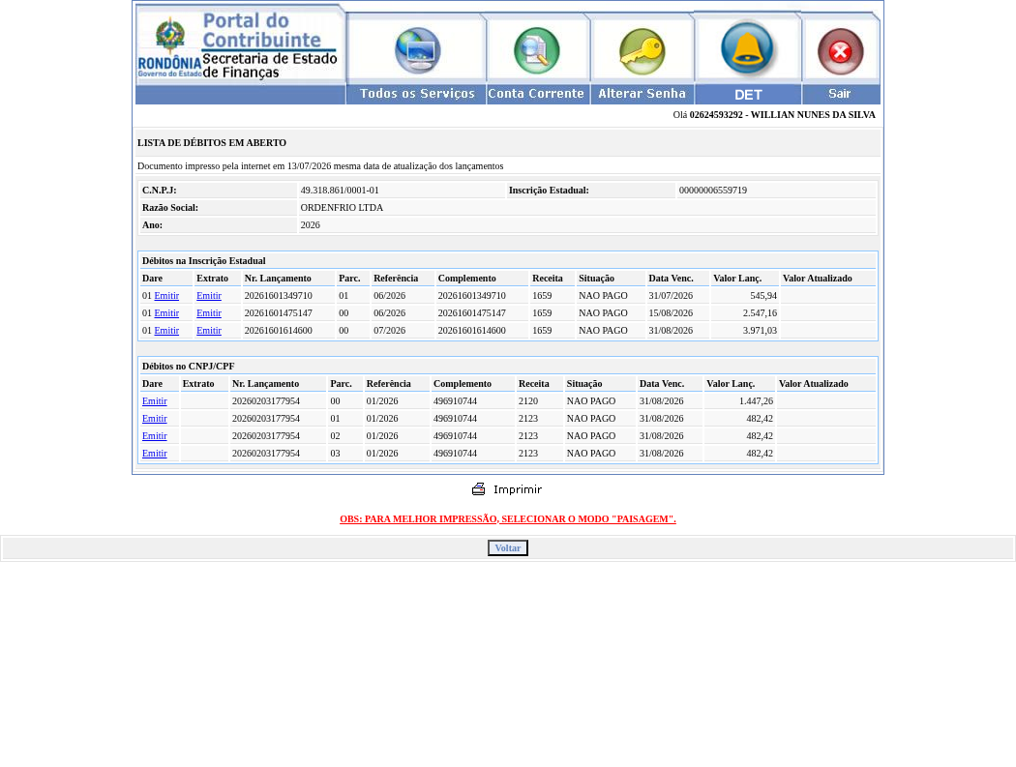Click the Imprimir text link

click(517, 489)
